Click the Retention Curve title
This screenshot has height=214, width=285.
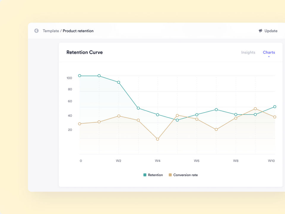coord(85,52)
